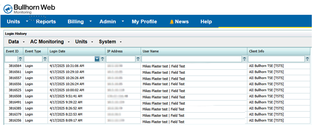This screenshot has height=132, width=313.
Task: Click the Client Info filter input
Action: pos(276,59)
